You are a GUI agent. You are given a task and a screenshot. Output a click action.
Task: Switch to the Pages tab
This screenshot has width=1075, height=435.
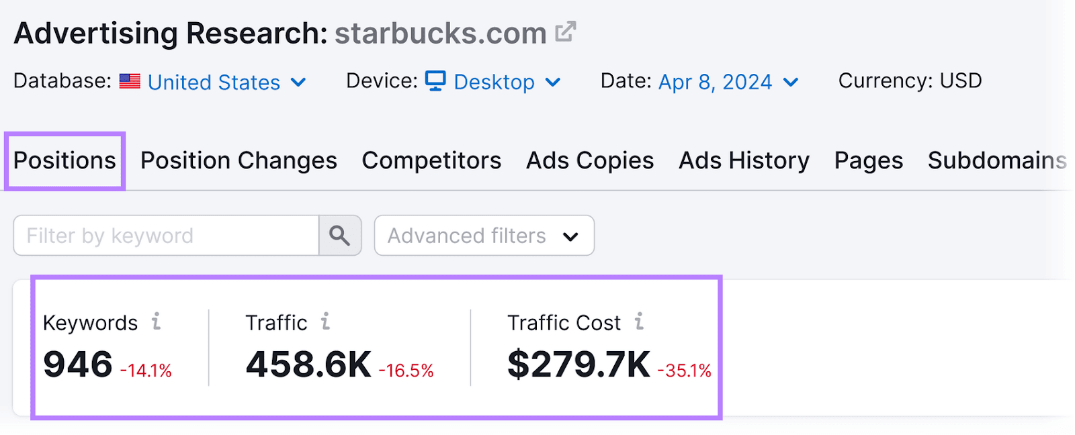pyautogui.click(x=868, y=160)
